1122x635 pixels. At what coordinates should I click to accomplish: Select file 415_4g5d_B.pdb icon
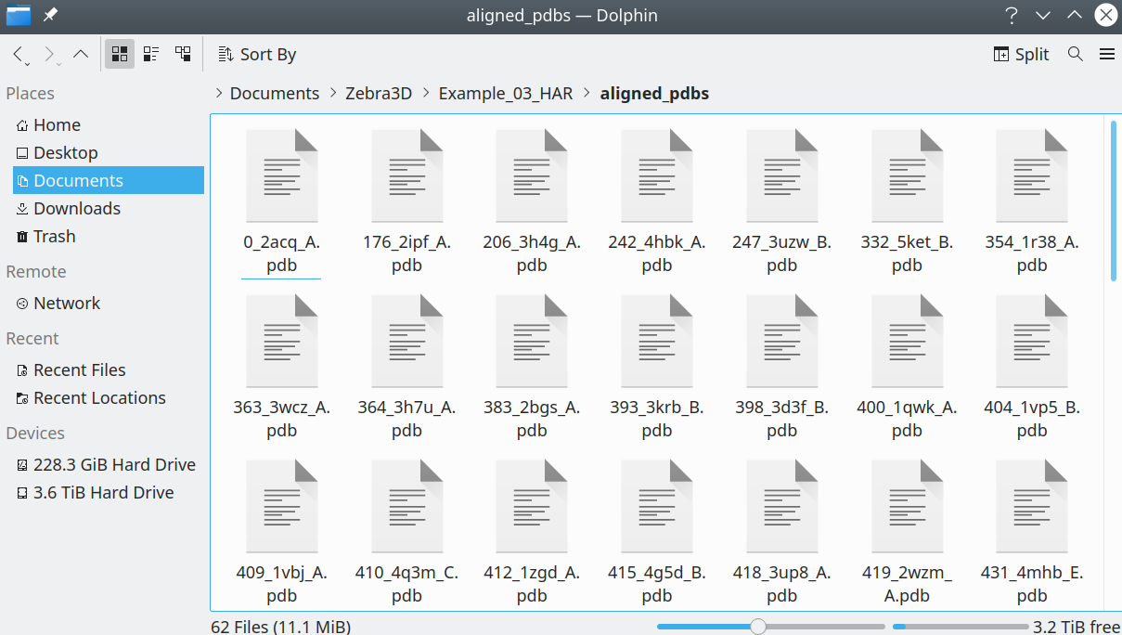[657, 506]
